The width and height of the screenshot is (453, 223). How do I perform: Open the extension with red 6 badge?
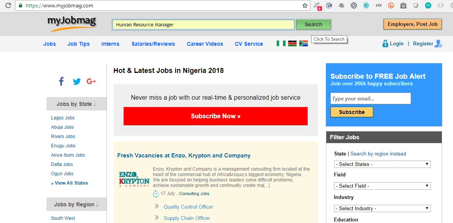pyautogui.click(x=317, y=6)
